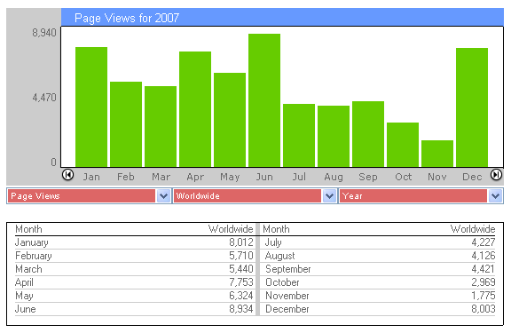Click the Page Views dropdown arrow
Screen dimensions: 511x333
click(163, 196)
